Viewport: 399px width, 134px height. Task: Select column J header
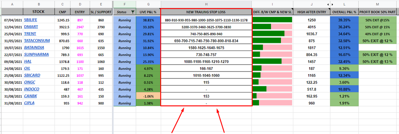pyautogui.click(x=312, y=4)
